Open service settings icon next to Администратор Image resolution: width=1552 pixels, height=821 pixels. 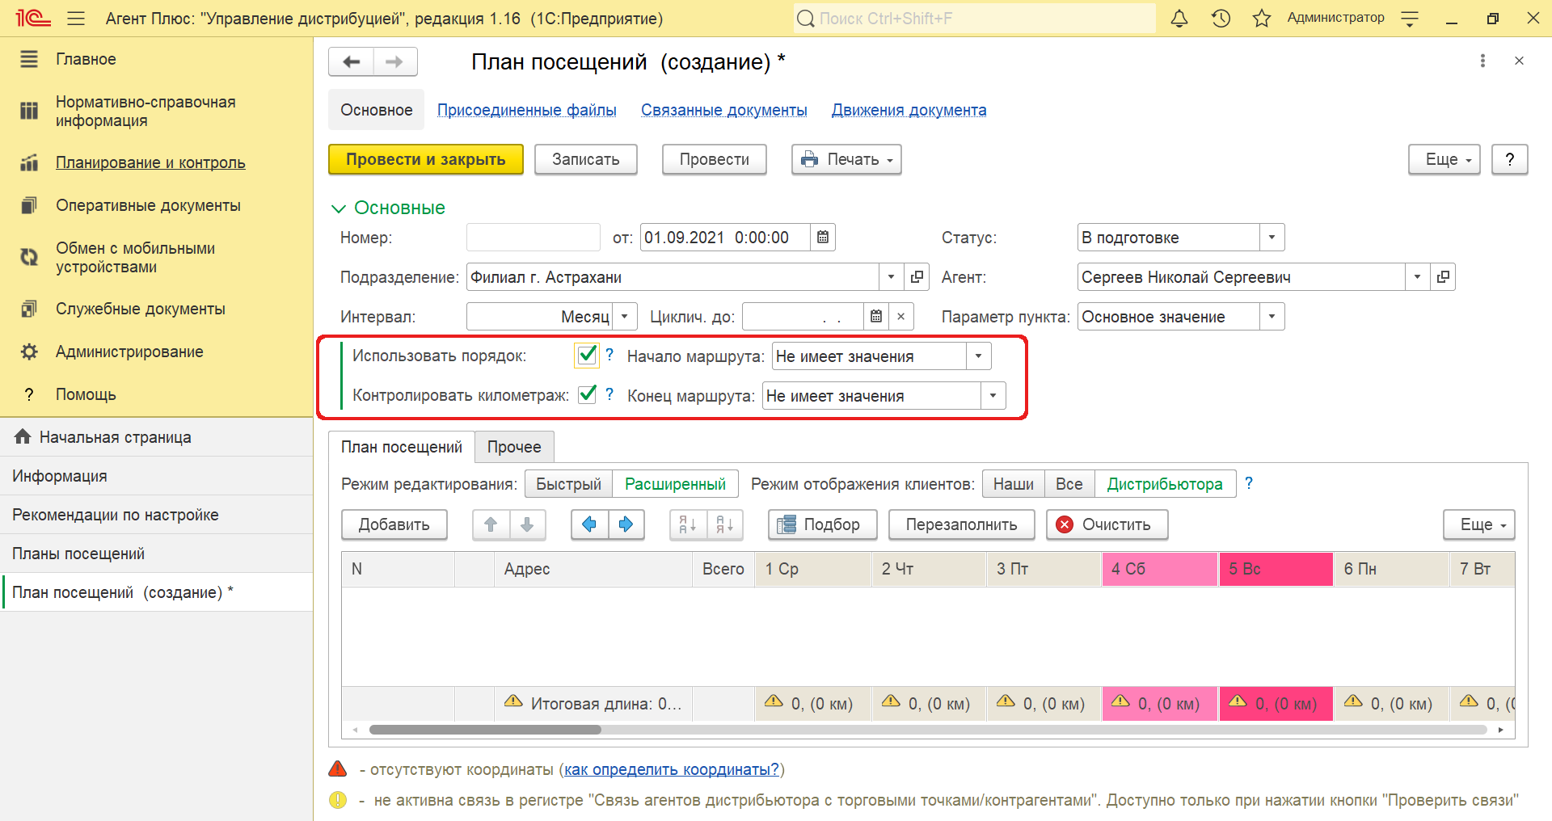(x=1410, y=19)
